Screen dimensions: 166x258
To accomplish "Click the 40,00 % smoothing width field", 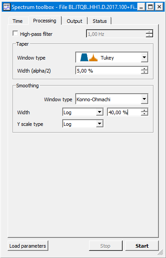I will tap(124, 112).
